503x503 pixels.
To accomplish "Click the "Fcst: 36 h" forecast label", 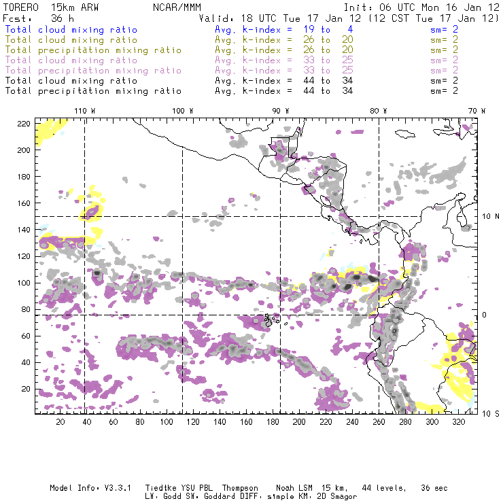I will point(39,18).
